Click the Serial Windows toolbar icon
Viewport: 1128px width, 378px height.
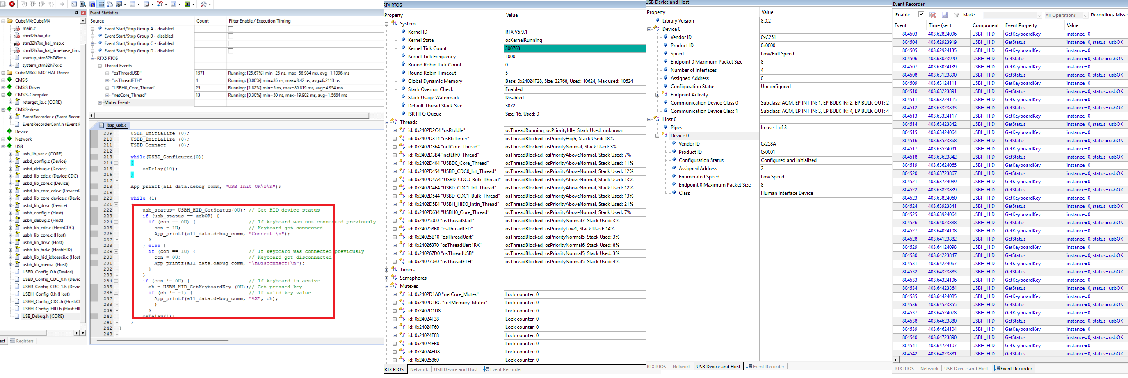tap(147, 4)
